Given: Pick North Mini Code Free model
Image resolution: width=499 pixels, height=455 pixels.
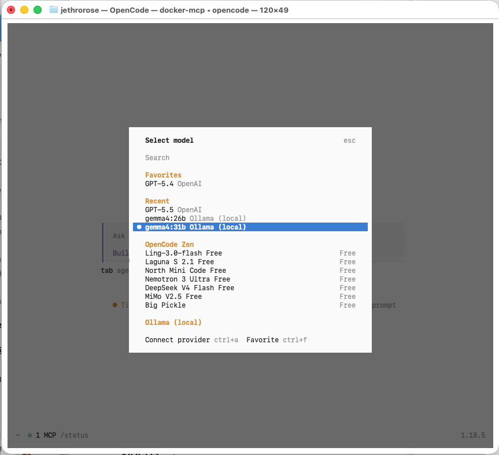Looking at the screenshot, I should tap(250, 271).
